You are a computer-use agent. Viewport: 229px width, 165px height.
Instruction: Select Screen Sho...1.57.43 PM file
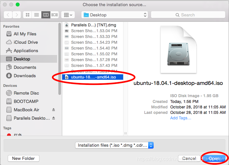click(93, 65)
